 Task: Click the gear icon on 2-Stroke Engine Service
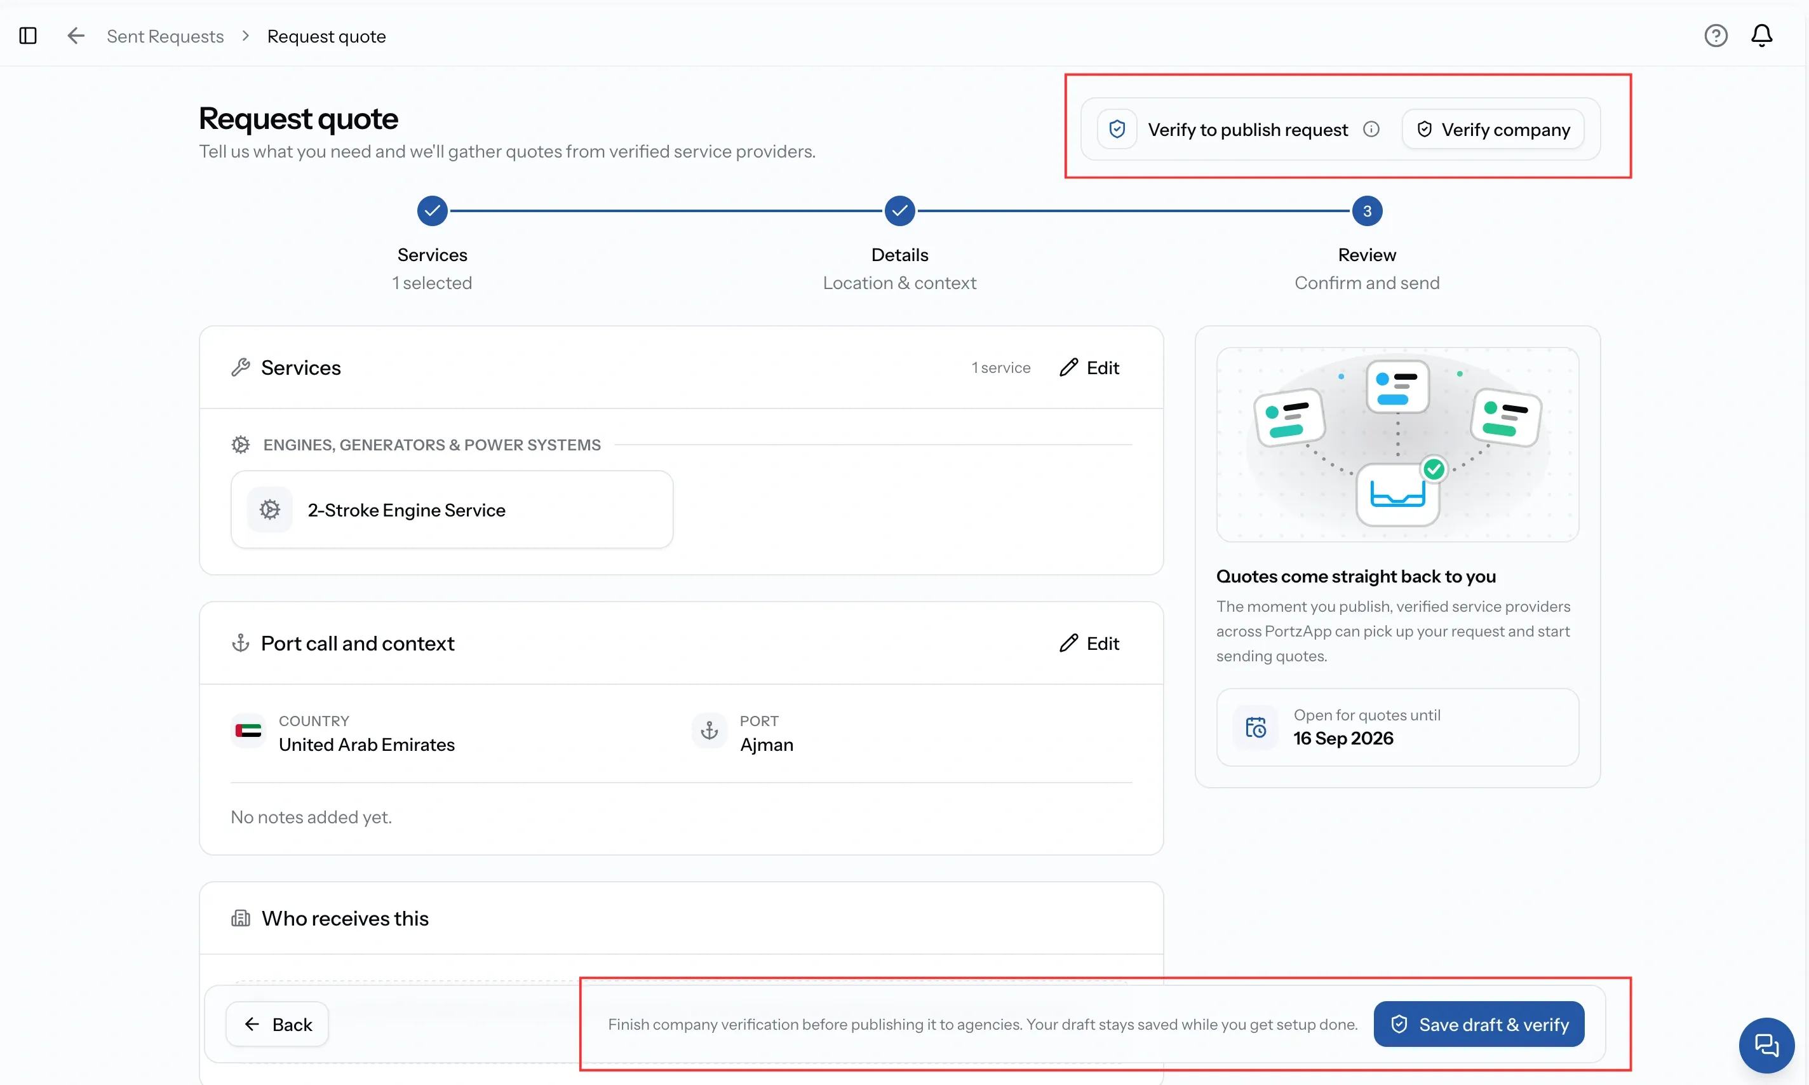(270, 509)
